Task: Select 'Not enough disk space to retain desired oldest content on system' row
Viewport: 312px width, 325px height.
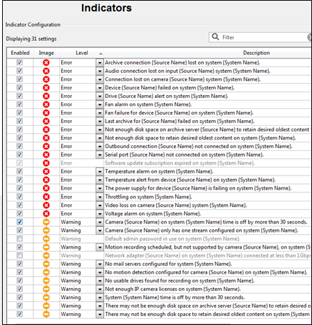Action: point(158,138)
